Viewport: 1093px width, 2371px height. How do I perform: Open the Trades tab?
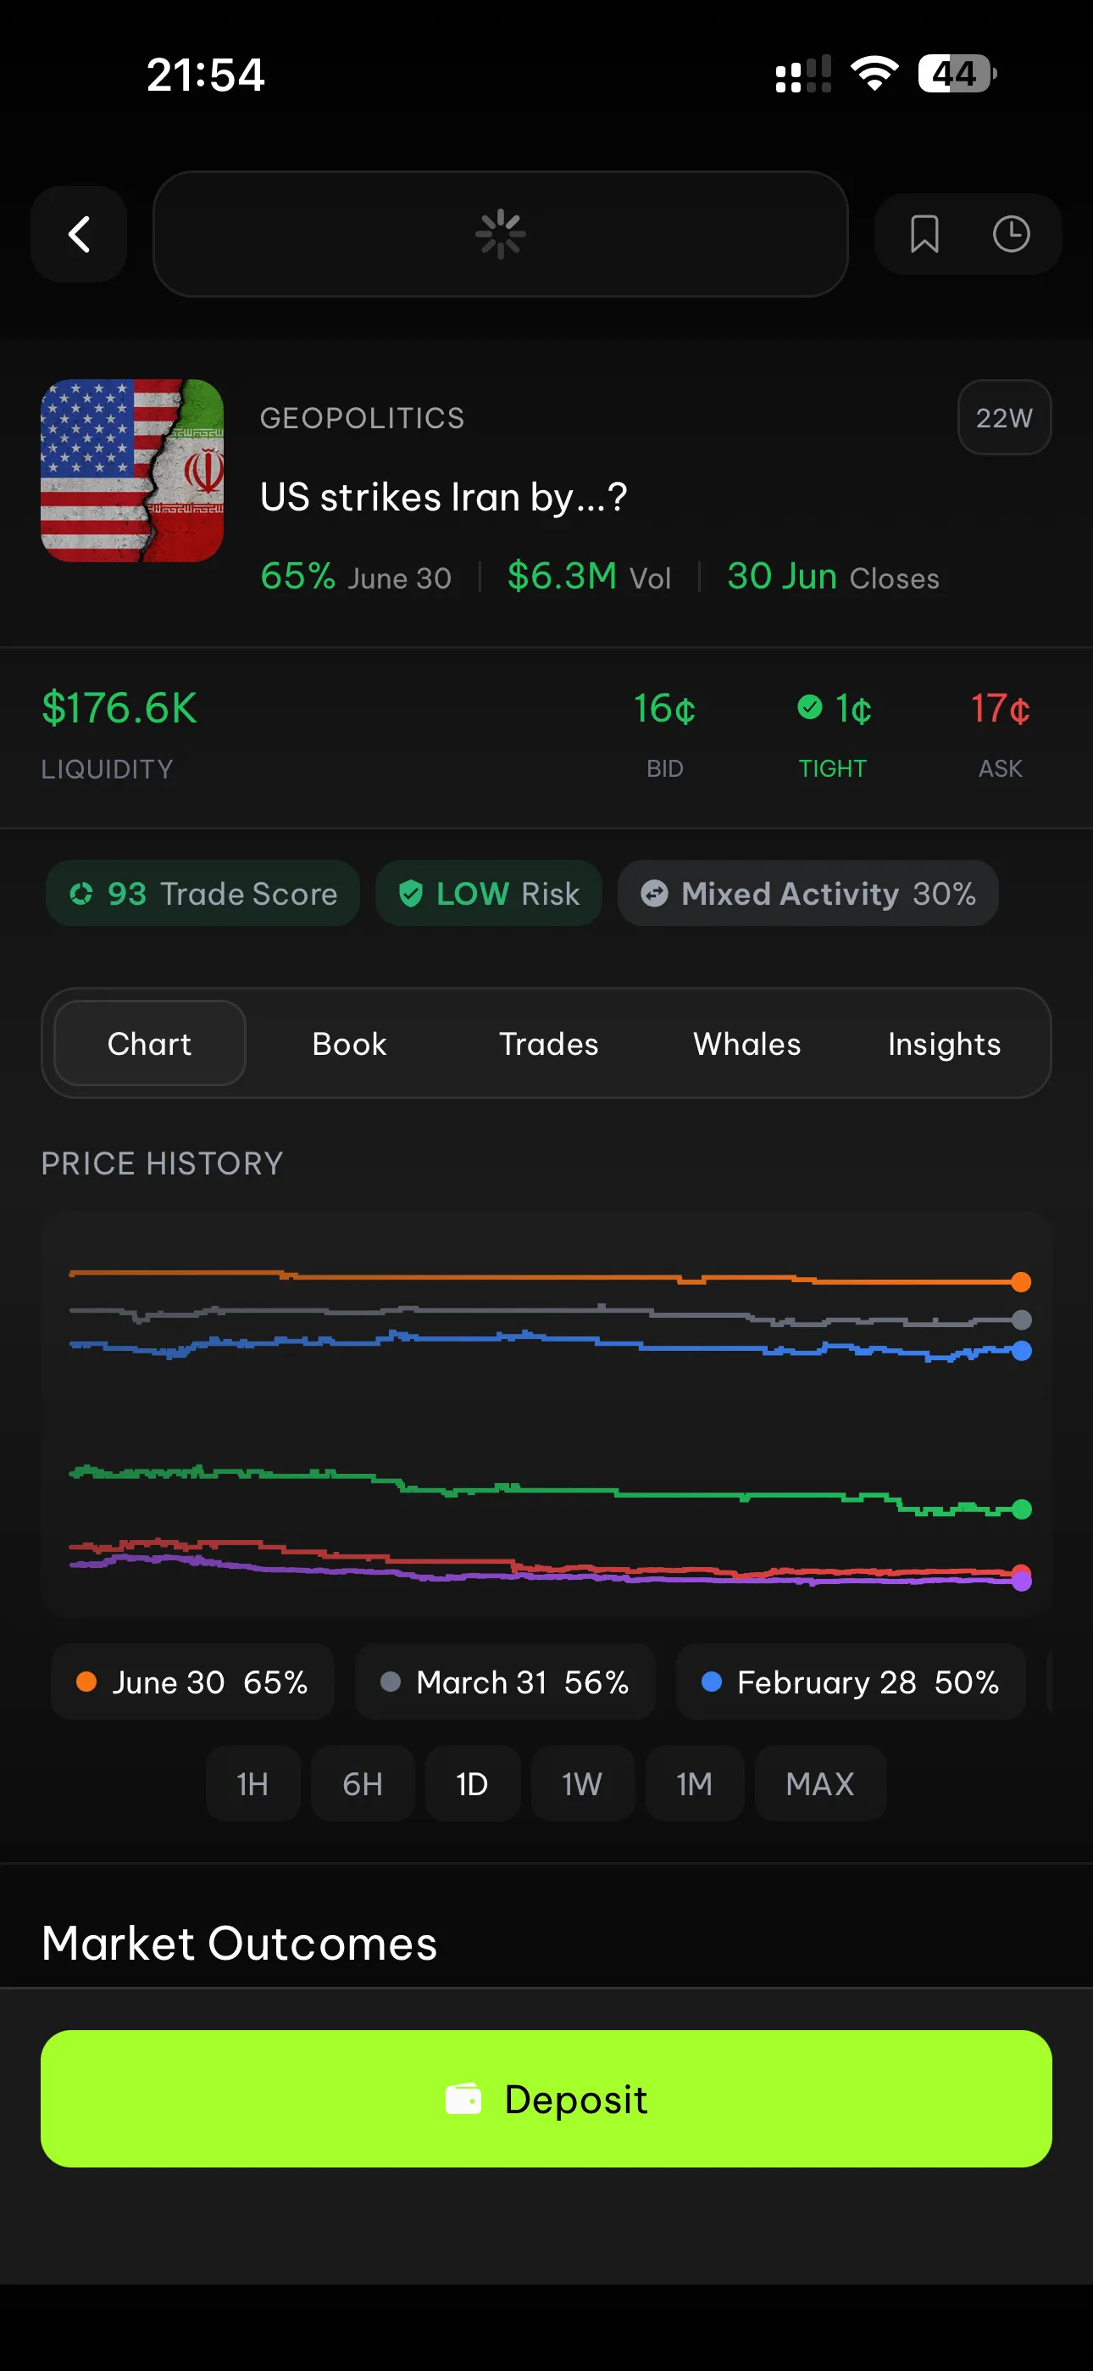coord(548,1043)
